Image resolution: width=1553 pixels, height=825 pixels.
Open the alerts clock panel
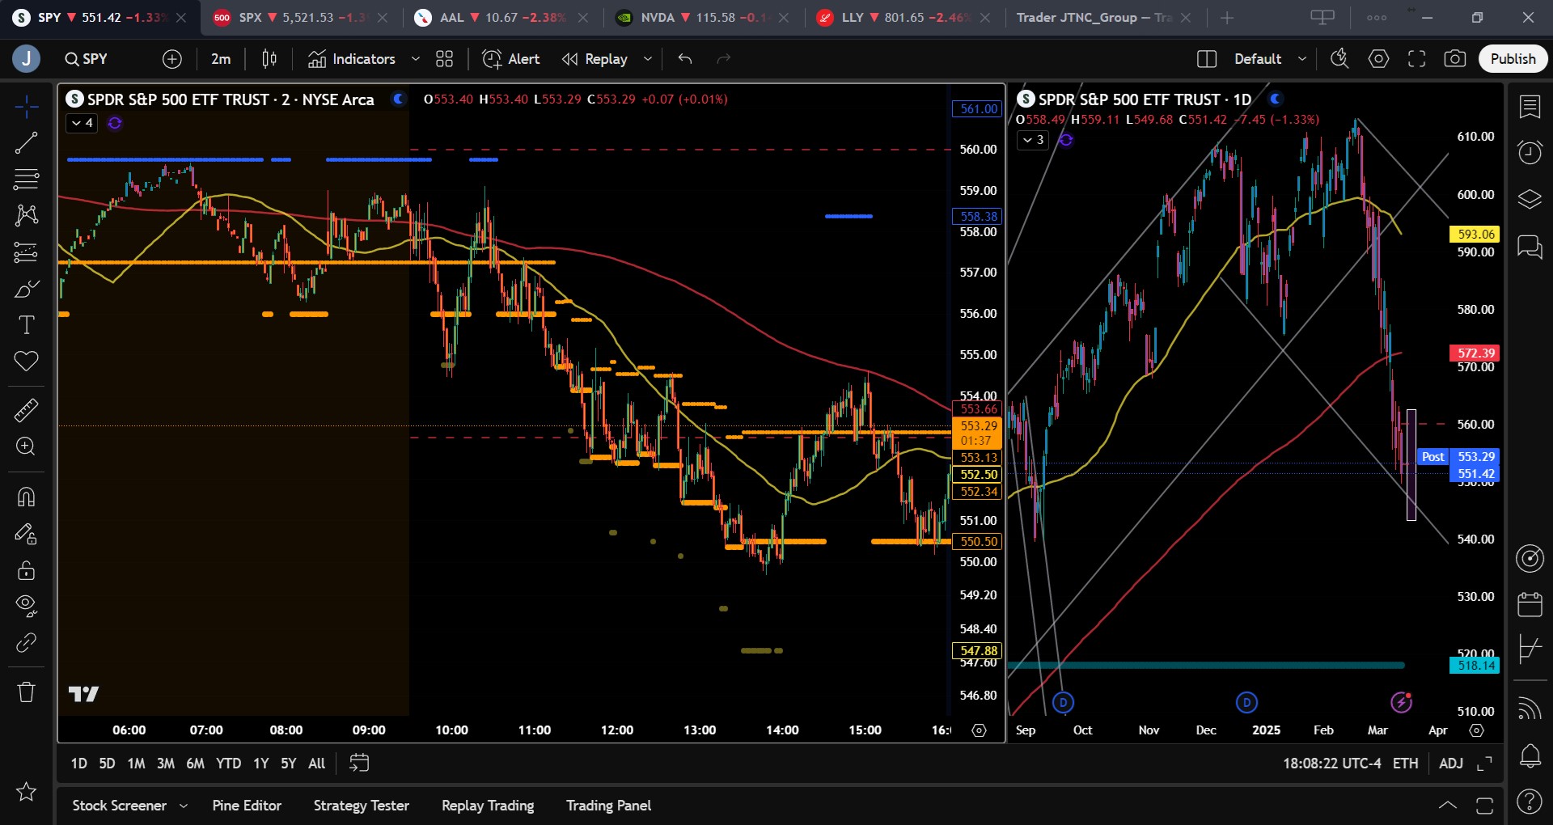point(1530,152)
